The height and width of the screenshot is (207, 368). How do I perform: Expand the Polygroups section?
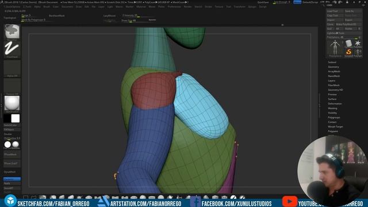point(333,117)
